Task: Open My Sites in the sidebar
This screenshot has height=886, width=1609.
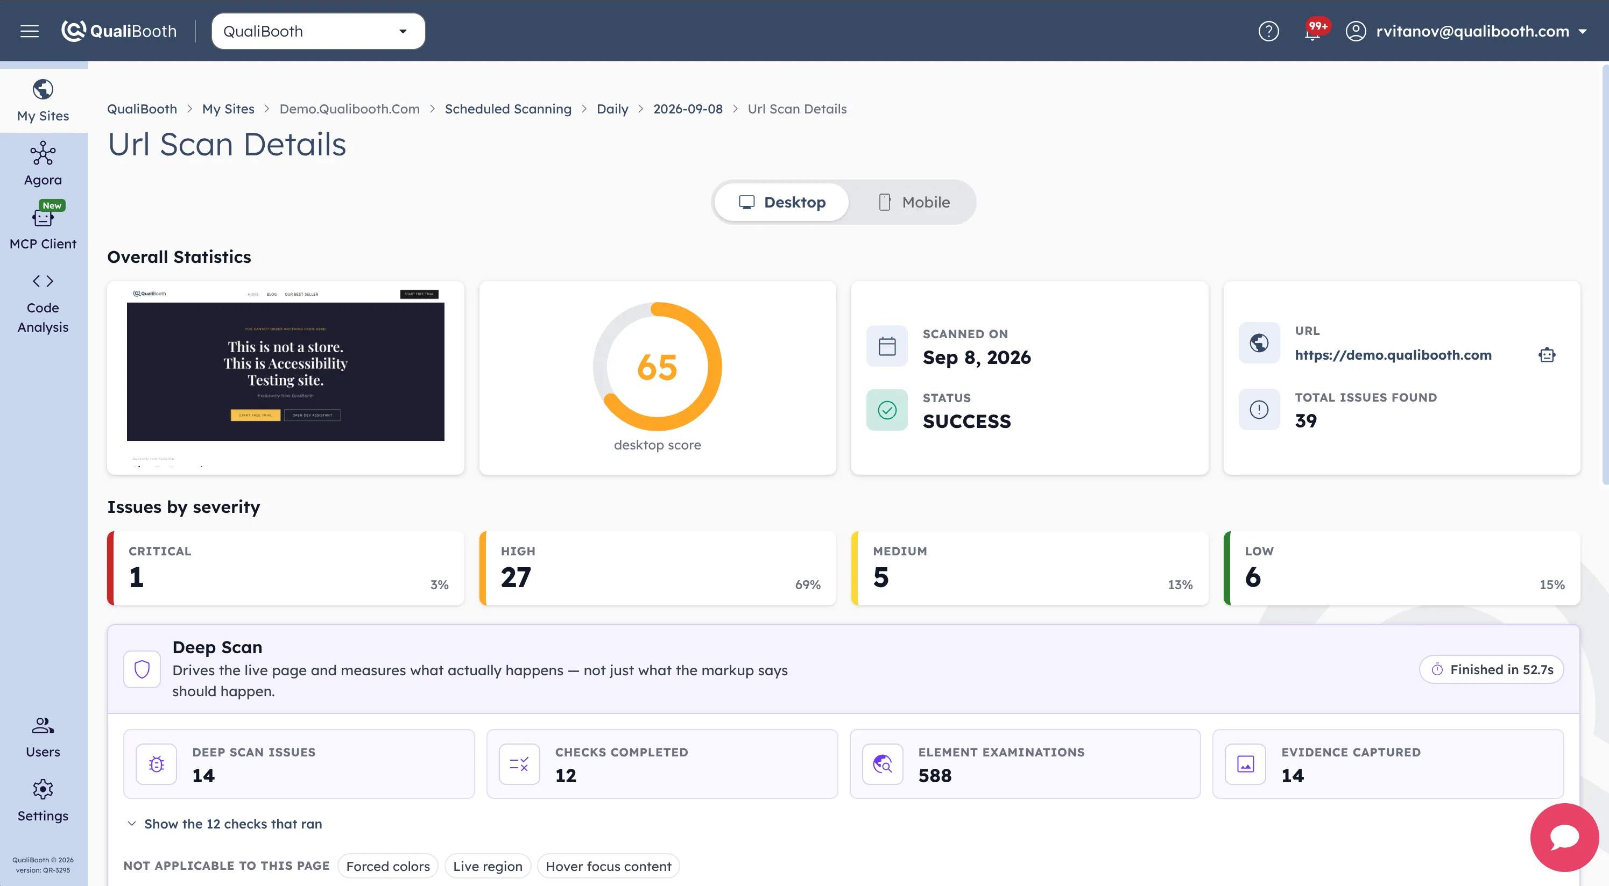Action: [43, 101]
